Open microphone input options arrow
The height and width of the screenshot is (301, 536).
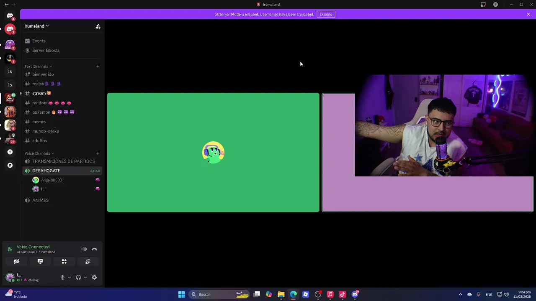pos(70,277)
